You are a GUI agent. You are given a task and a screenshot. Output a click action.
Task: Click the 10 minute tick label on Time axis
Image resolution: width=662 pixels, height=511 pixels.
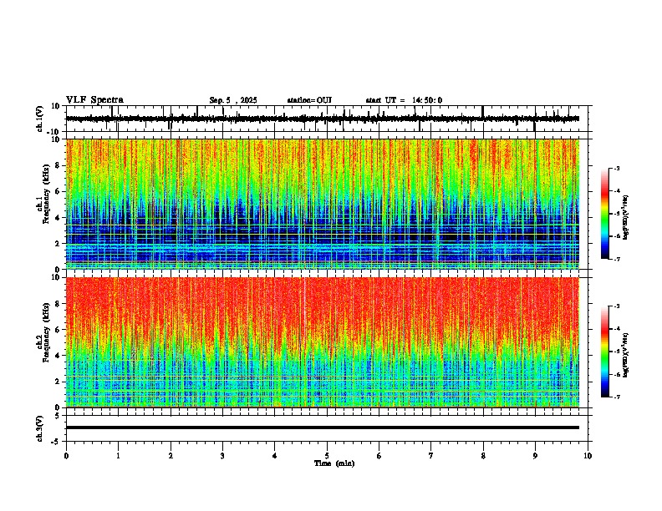[588, 456]
